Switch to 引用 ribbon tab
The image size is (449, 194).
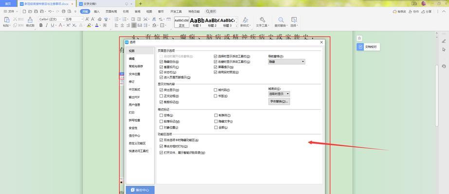(126, 12)
